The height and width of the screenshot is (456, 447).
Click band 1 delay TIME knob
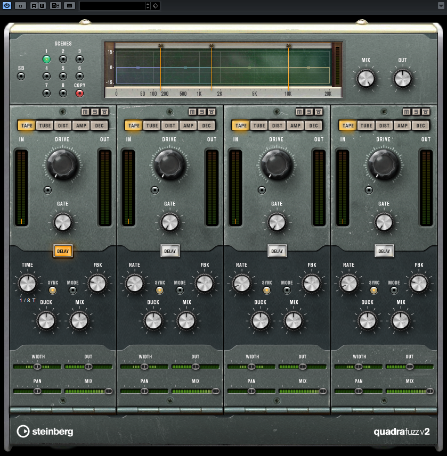28,284
